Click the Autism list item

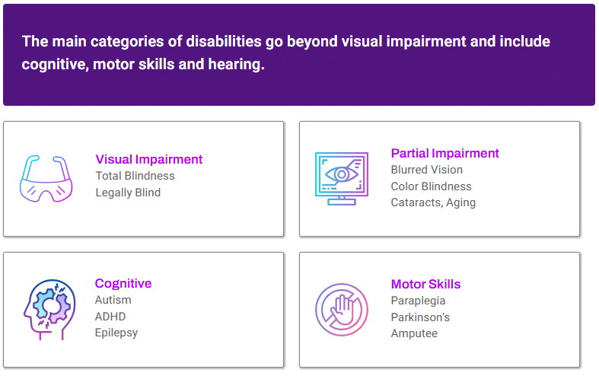point(113,300)
